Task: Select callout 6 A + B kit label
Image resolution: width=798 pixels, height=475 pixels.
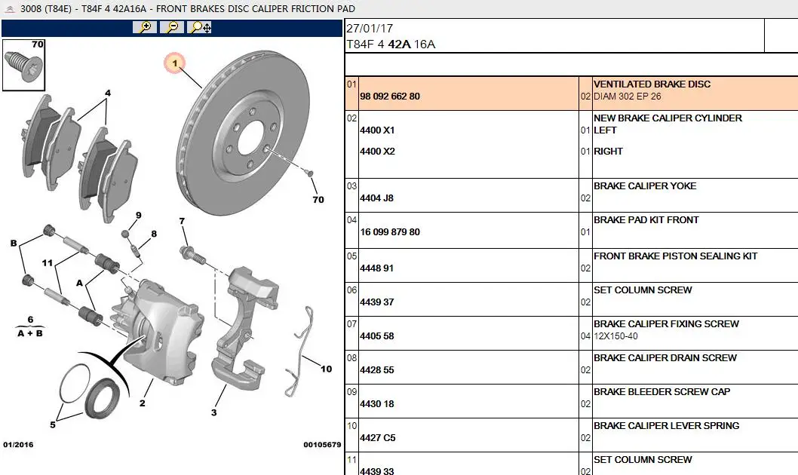Action: click(30, 326)
